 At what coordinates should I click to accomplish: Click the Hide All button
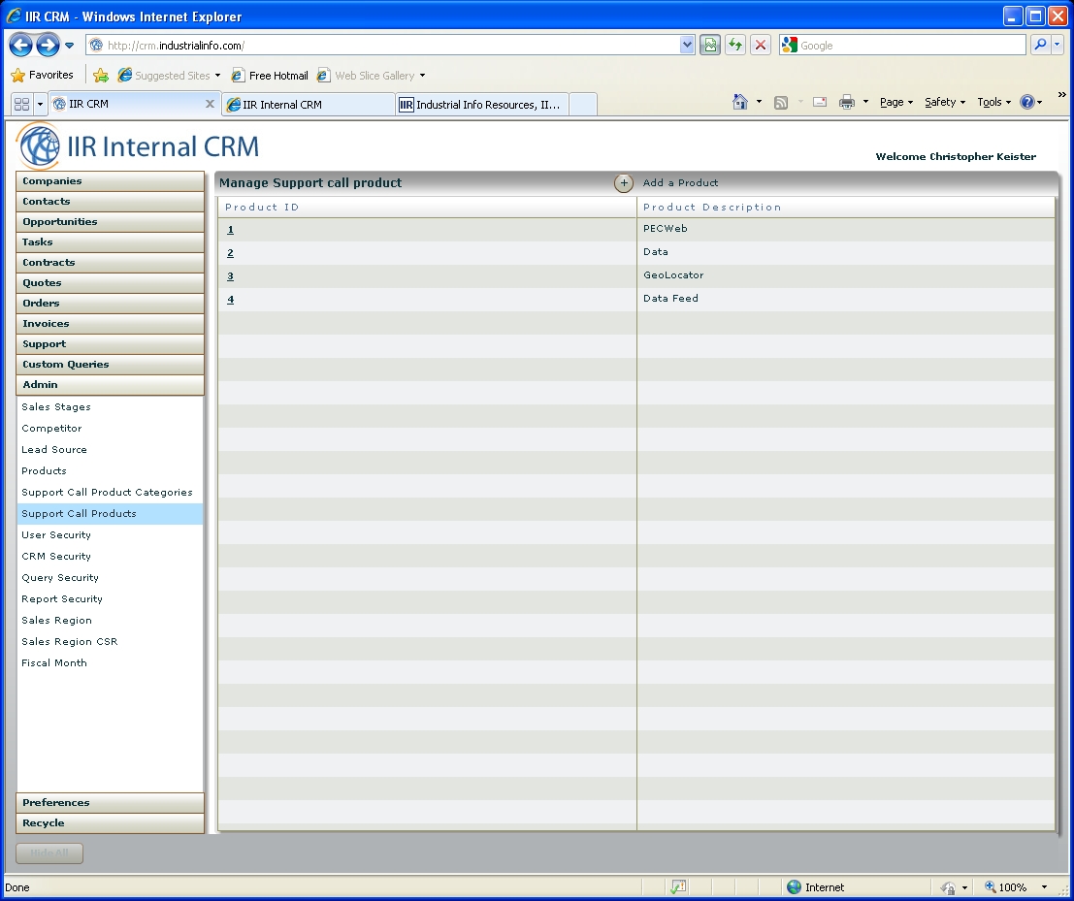coord(49,853)
